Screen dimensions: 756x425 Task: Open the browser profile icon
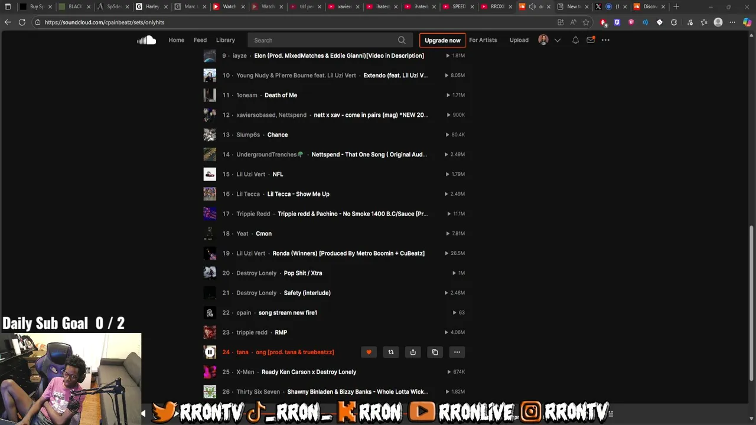718,22
